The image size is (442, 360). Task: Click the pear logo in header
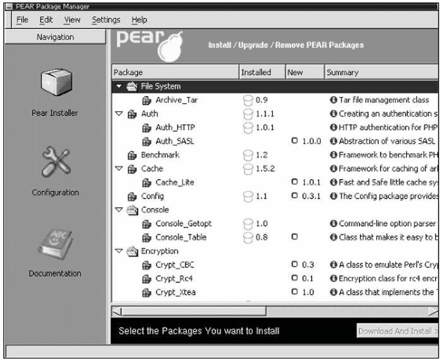pos(150,46)
